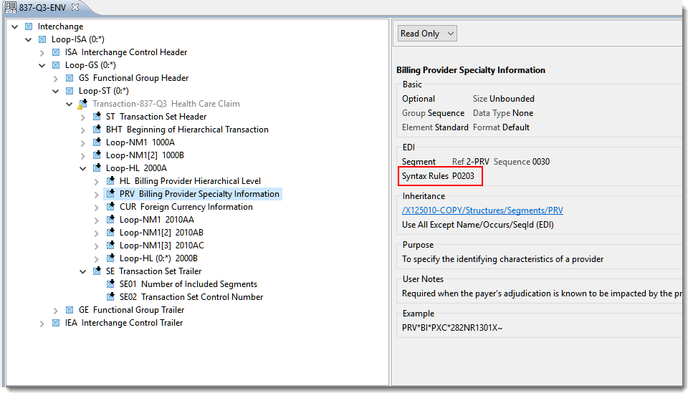
Task: Click the Loop-GS node icon
Action: pyautogui.click(x=56, y=65)
